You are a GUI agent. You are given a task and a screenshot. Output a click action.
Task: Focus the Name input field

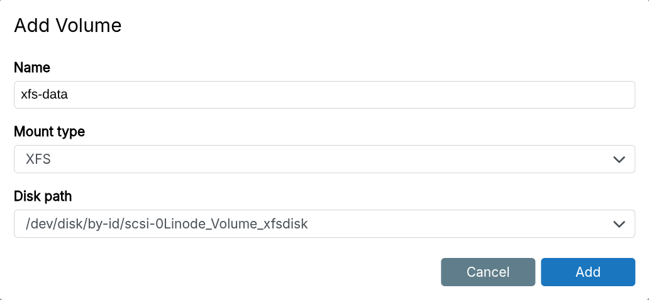click(324, 95)
